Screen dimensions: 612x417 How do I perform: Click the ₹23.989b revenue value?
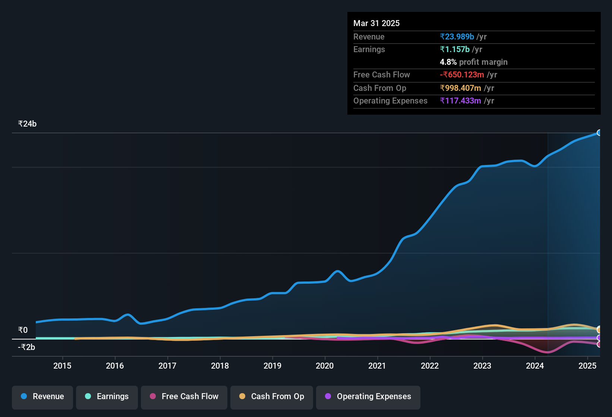[457, 36]
